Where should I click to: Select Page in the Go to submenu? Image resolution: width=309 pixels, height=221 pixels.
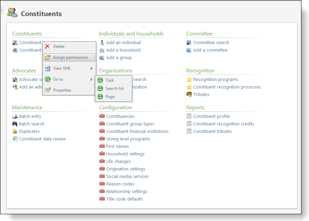click(110, 97)
